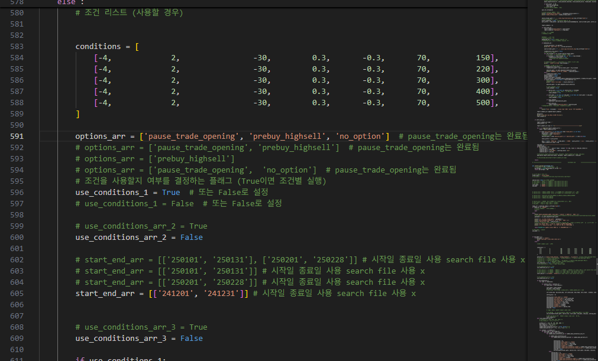Click the 0.3 value on line 586
Viewport: 598px width, 361px height.
[x=319, y=80]
